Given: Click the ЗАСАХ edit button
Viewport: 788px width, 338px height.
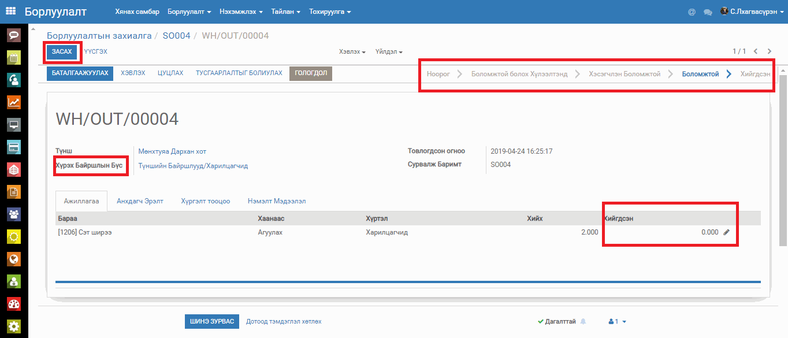Looking at the screenshot, I should click(62, 52).
